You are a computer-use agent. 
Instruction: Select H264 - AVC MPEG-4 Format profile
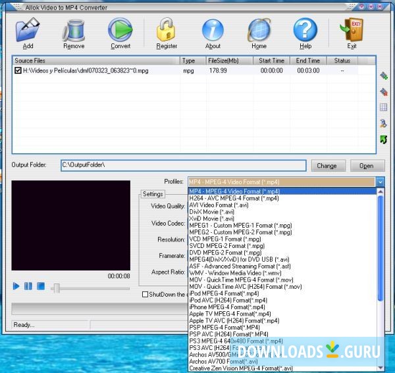pos(283,198)
